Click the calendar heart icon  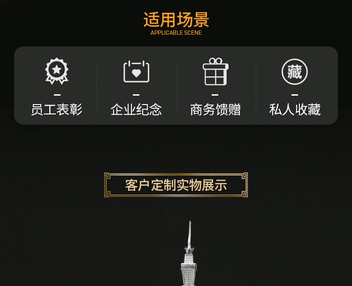tap(136, 71)
